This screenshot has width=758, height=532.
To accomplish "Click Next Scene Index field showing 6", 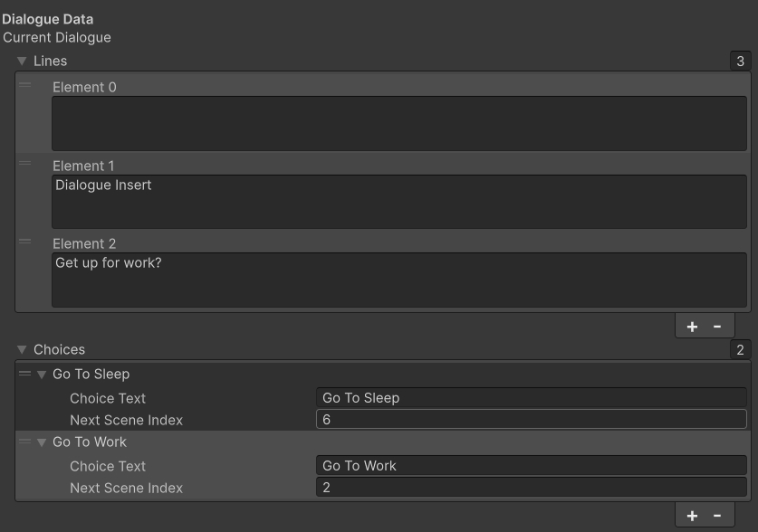I will click(x=531, y=420).
